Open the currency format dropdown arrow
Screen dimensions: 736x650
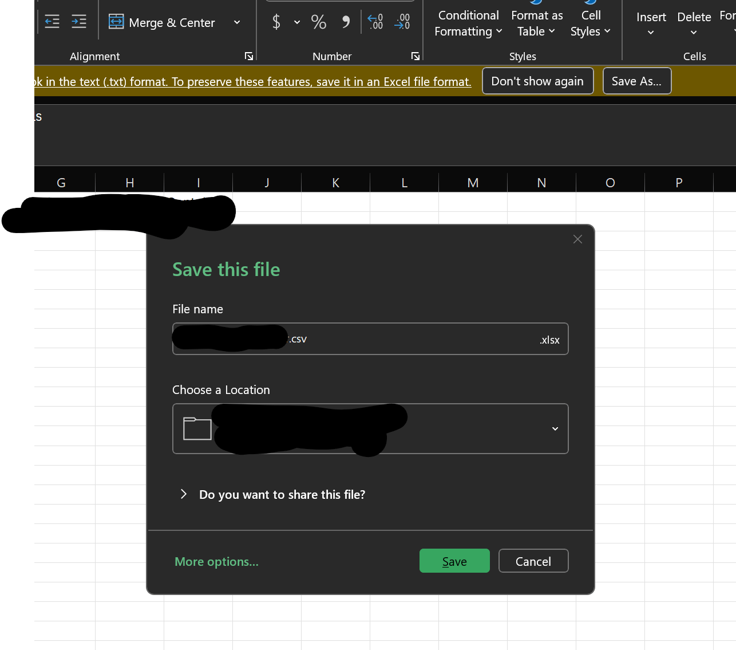[x=297, y=22]
